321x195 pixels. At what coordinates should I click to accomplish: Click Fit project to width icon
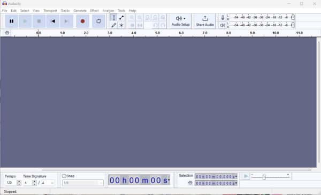pyautogui.click(x=155, y=18)
